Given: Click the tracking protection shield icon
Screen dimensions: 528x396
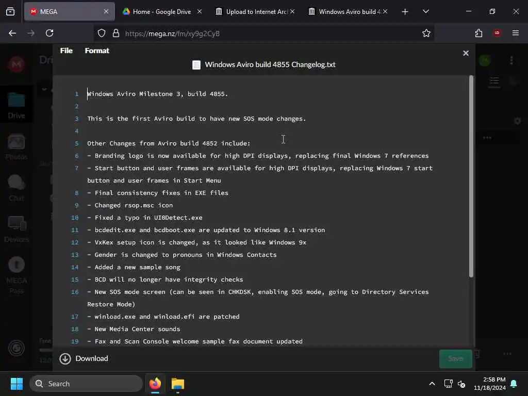Looking at the screenshot, I should [102, 34].
